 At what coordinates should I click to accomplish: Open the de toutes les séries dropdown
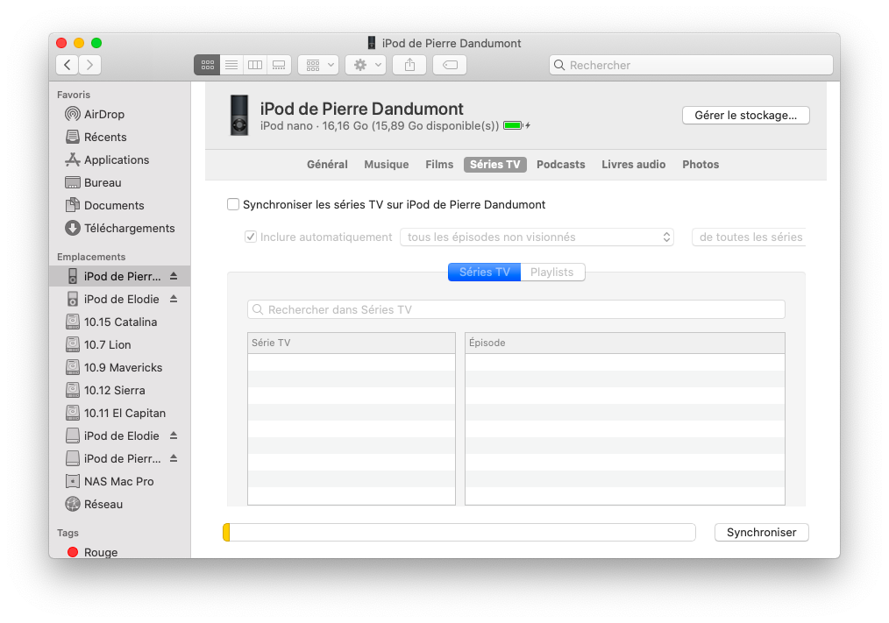click(x=749, y=237)
